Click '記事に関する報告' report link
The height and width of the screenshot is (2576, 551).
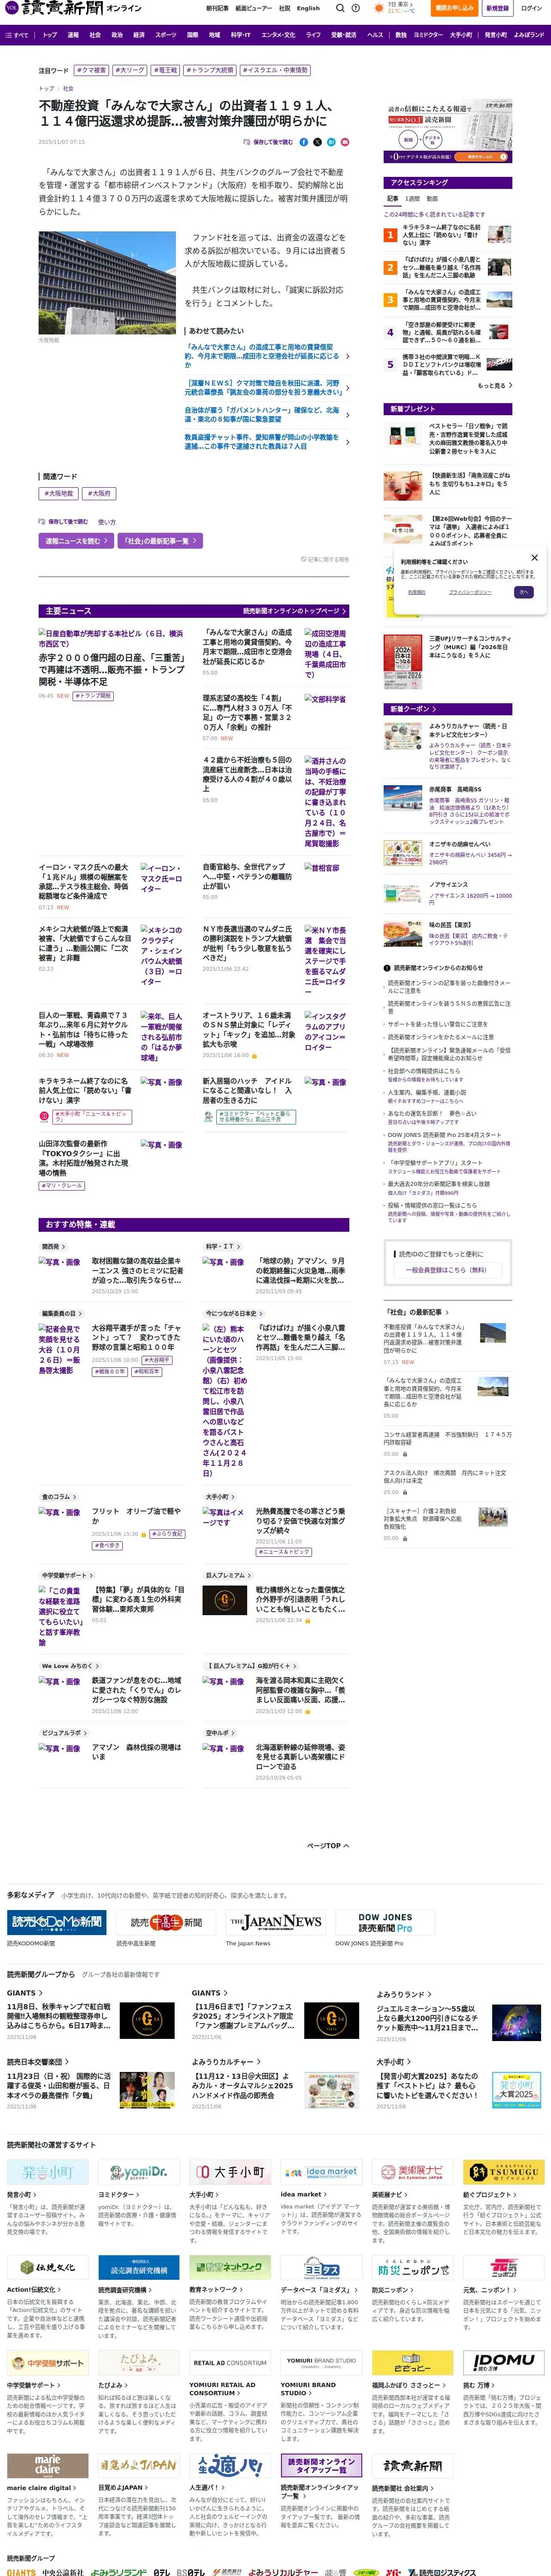coord(325,560)
